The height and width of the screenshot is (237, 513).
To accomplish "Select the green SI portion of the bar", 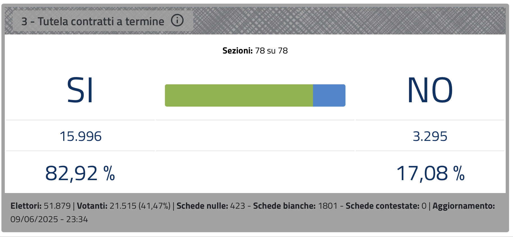I will (x=239, y=95).
